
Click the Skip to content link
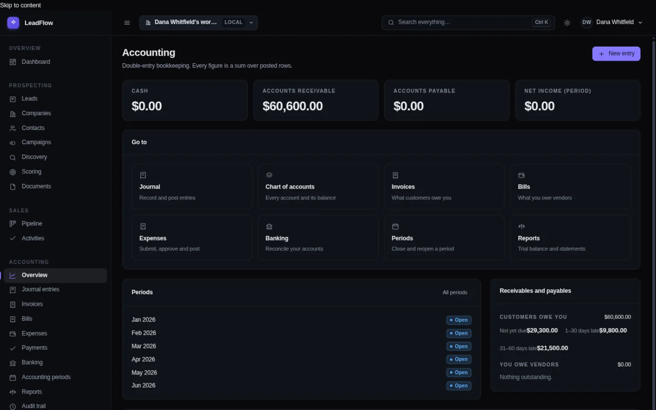(20, 5)
